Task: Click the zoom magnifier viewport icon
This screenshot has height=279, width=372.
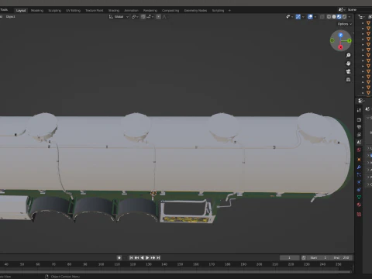Action: 348,55
